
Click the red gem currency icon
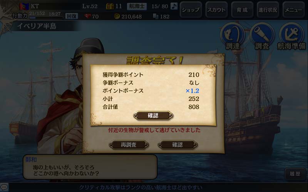87,16
